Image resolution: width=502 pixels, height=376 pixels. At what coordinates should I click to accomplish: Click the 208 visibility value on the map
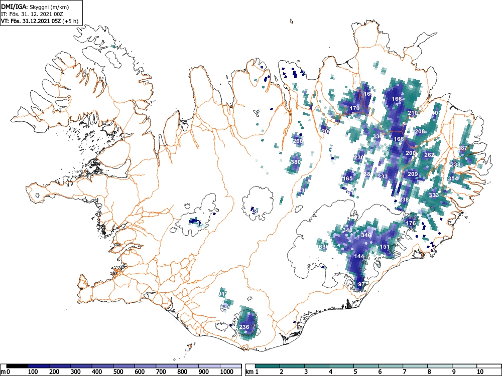420,131
